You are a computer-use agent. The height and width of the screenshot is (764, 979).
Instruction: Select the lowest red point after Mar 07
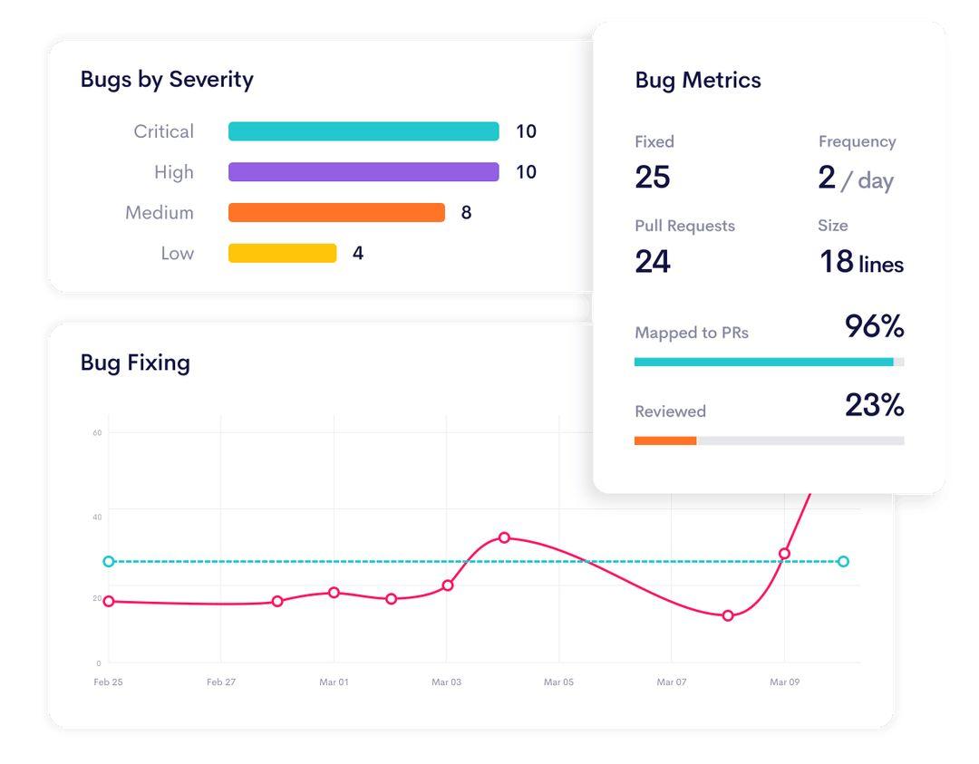(x=728, y=616)
